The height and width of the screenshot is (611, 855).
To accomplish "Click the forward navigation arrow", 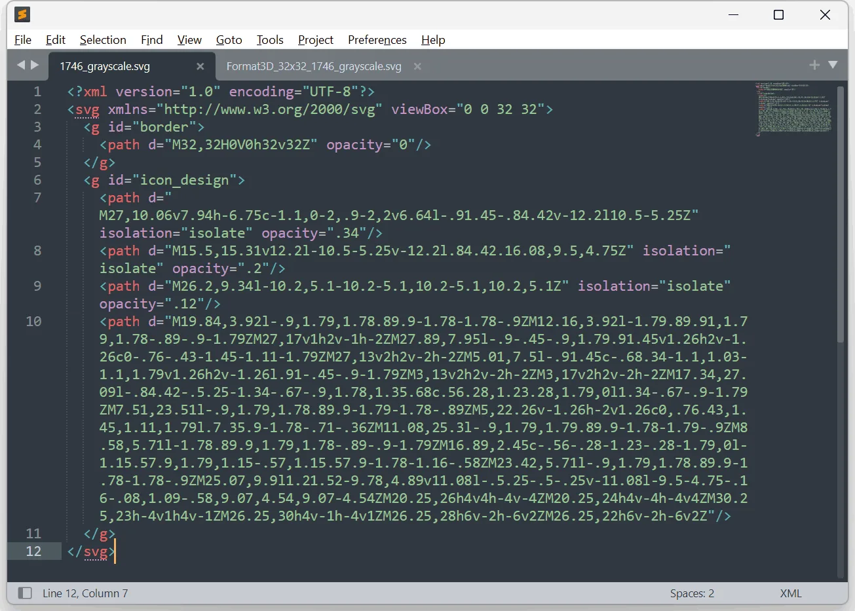I will coord(34,65).
